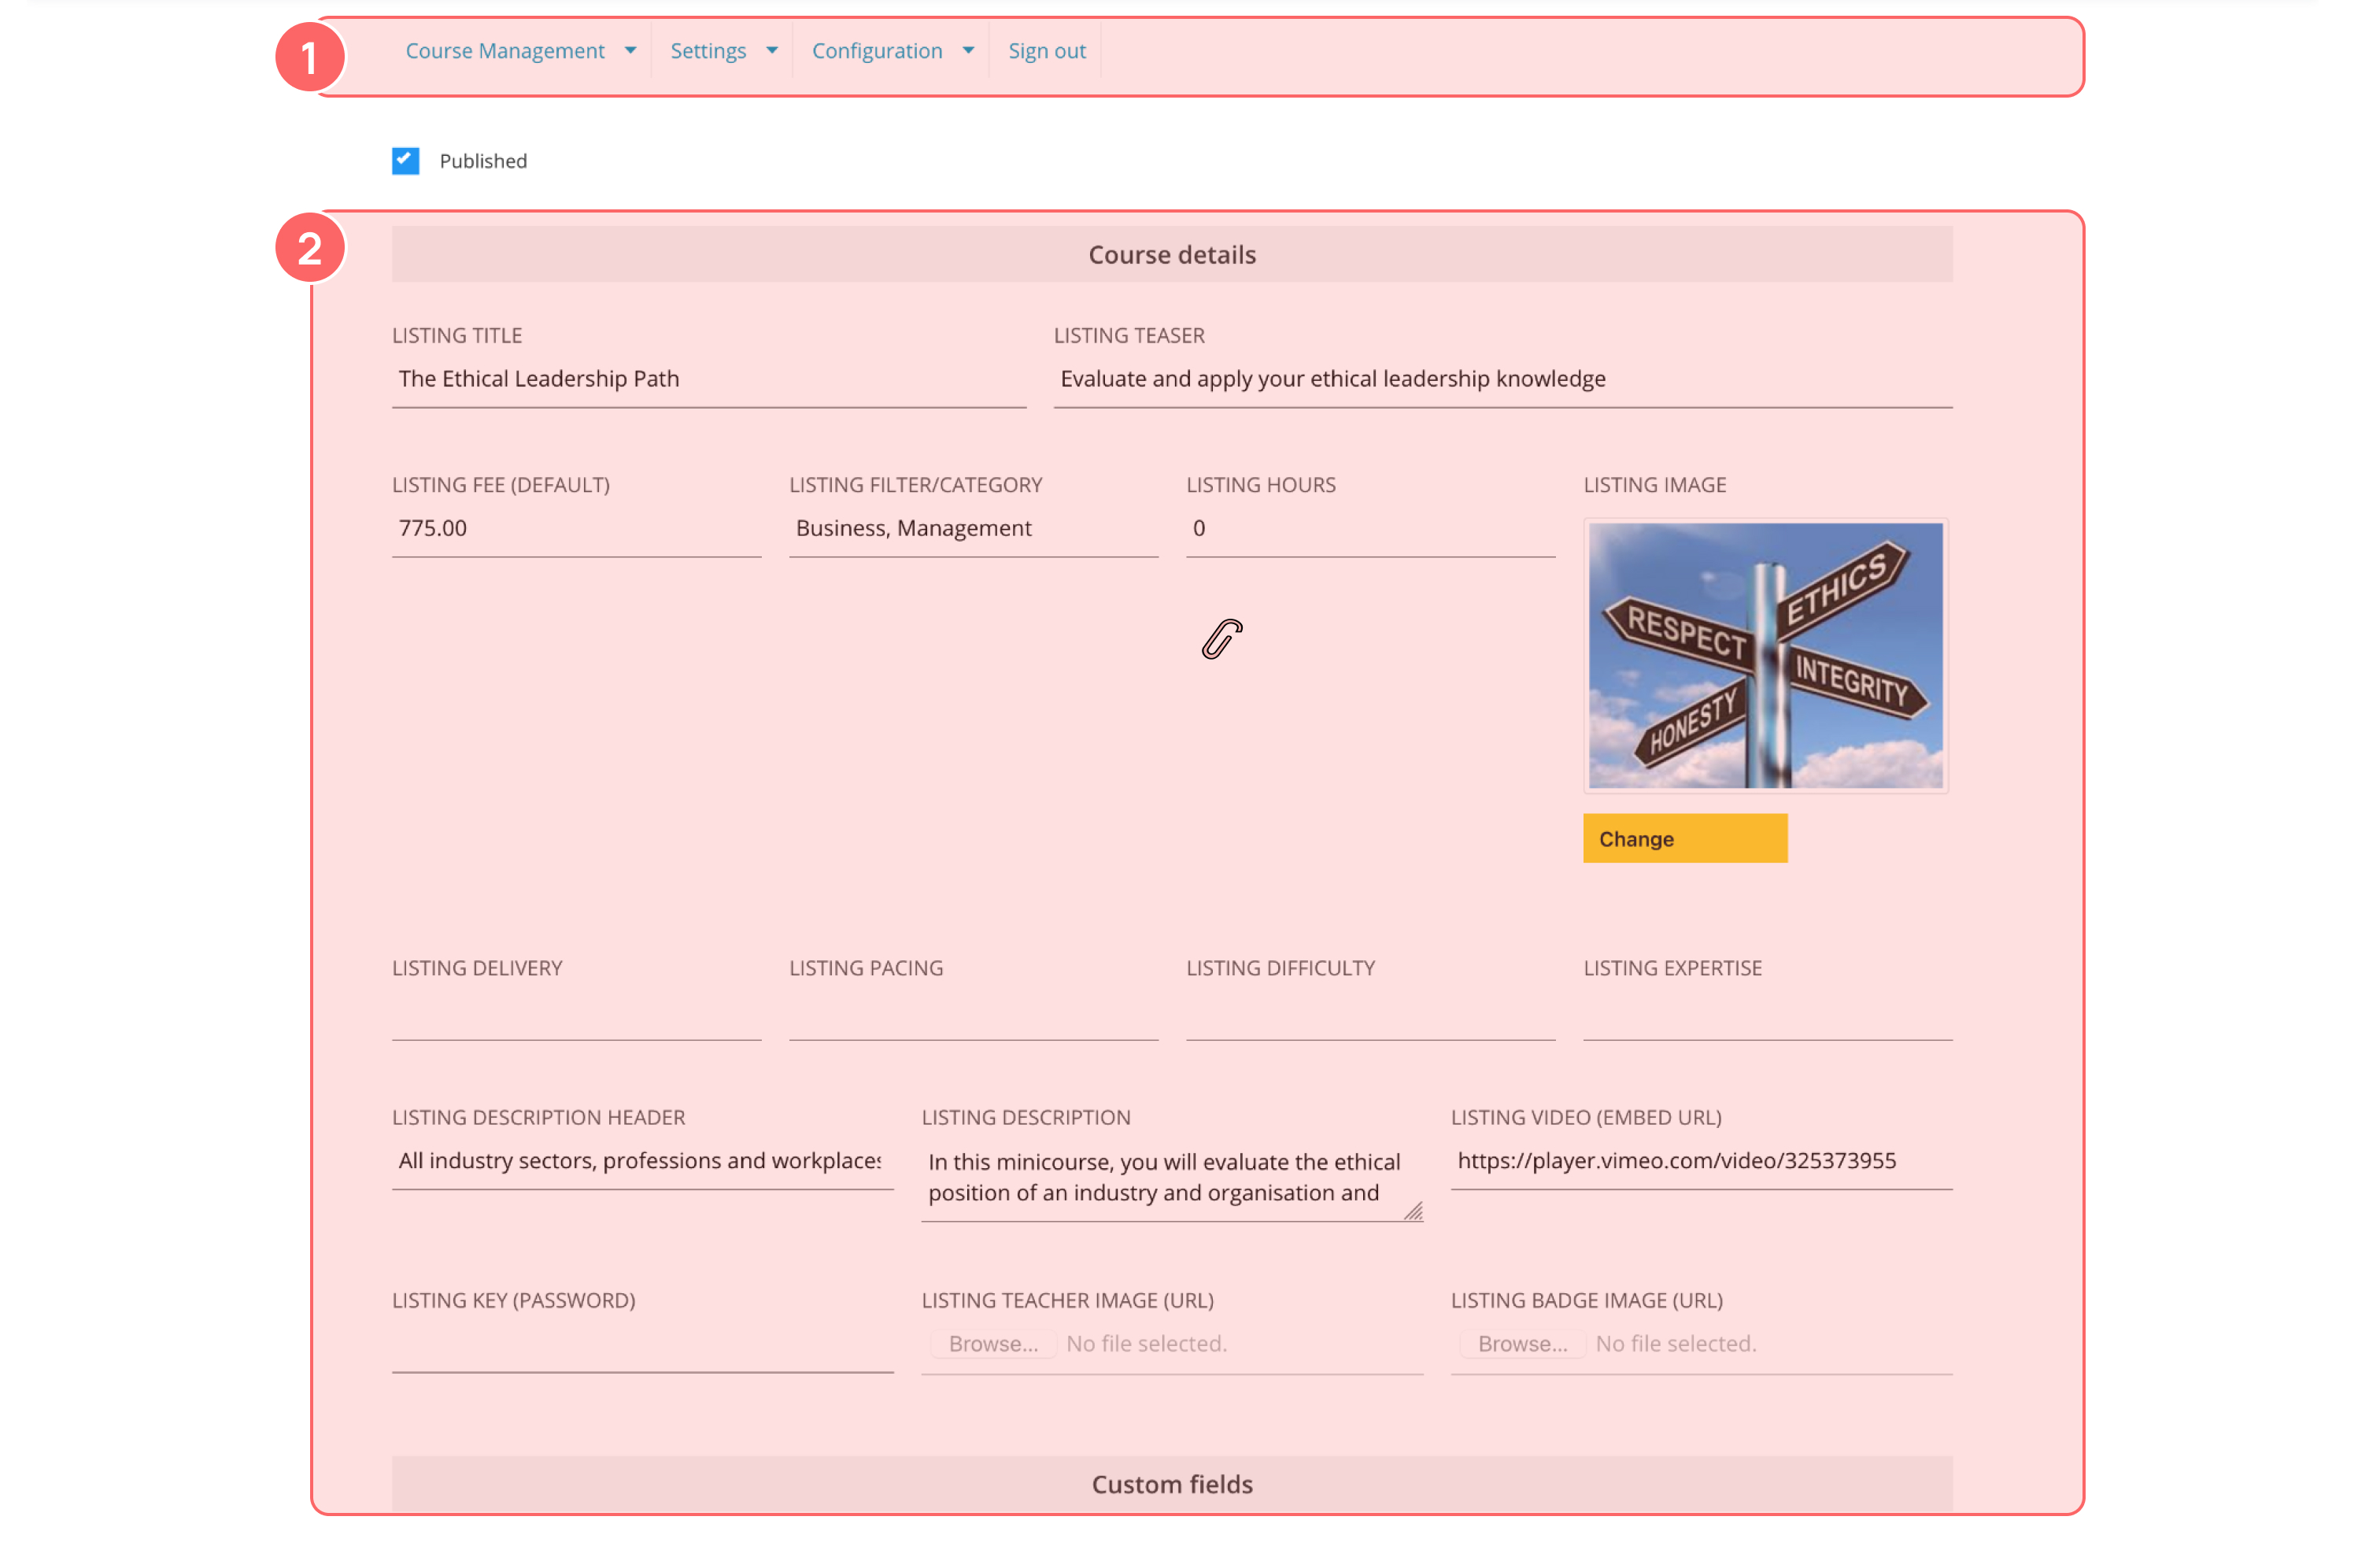Edit the Listing Description Header field
2380x1546 pixels.
[643, 1161]
